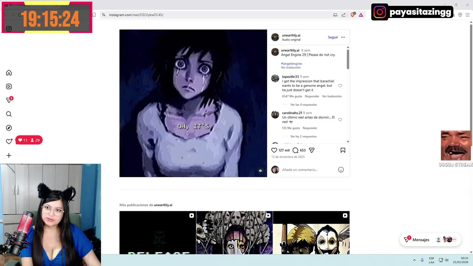
Task: Open the unearthly.ai link under Más publicaciones
Action: click(163, 205)
